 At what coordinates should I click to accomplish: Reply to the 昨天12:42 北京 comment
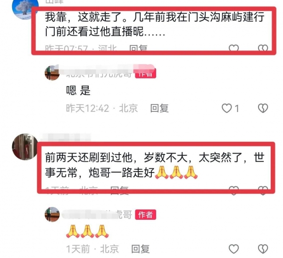coord(159,108)
